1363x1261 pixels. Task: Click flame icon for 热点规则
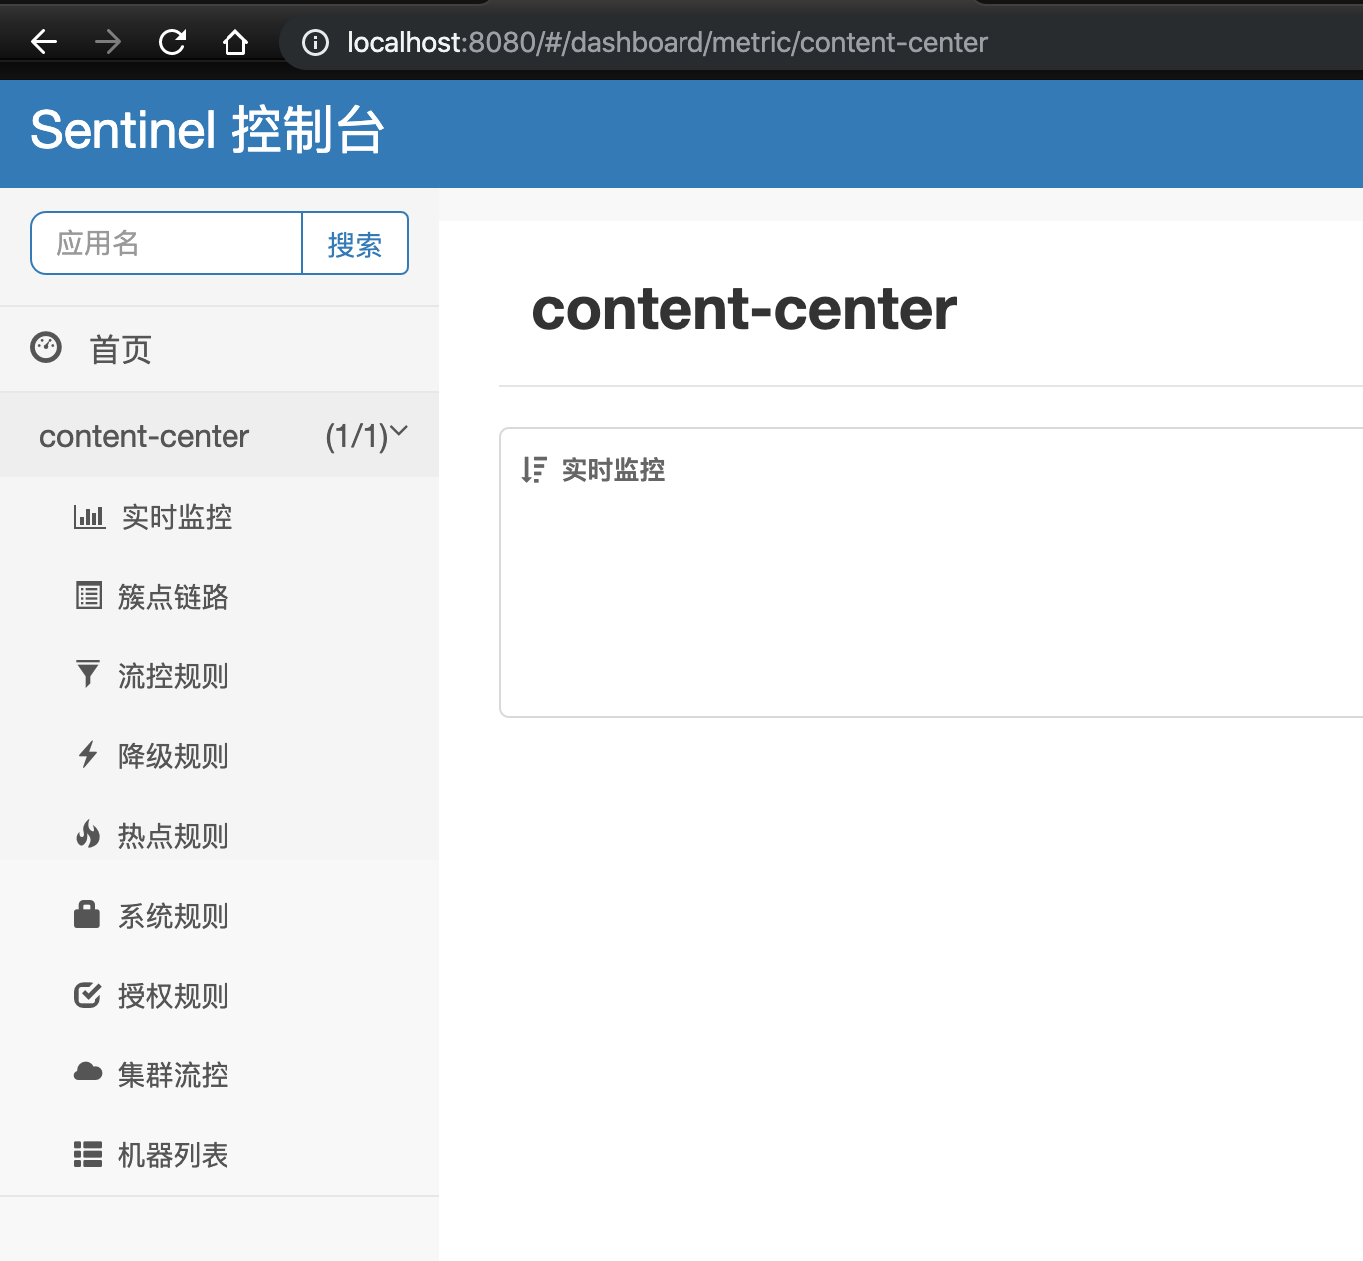(x=88, y=834)
